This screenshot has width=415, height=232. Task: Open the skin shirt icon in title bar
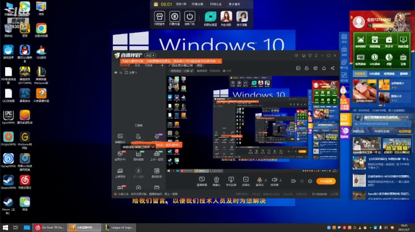(x=310, y=56)
